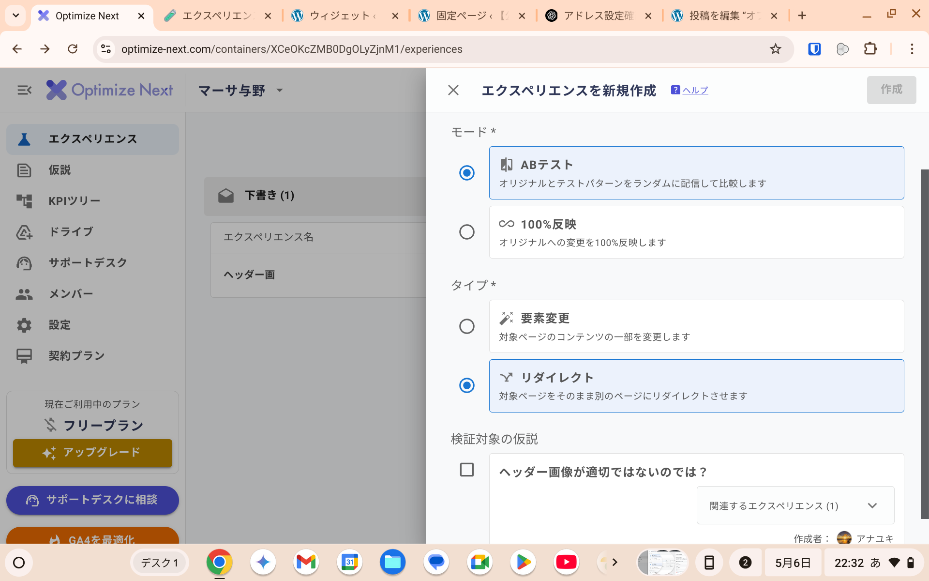
Task: Switch to the 投稿を編集 tab
Action: pyautogui.click(x=724, y=16)
